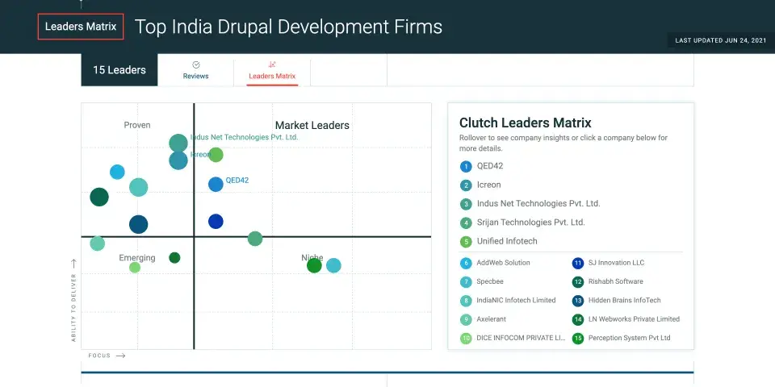Click the green bubble by the Niche label

(x=314, y=265)
